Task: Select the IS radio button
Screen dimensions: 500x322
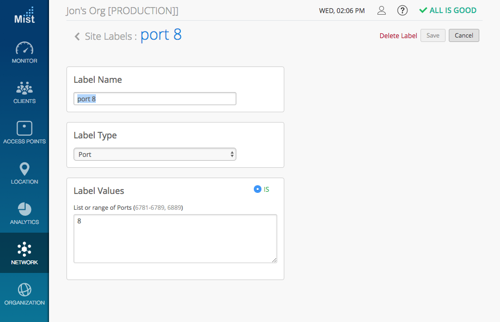Action: (258, 190)
